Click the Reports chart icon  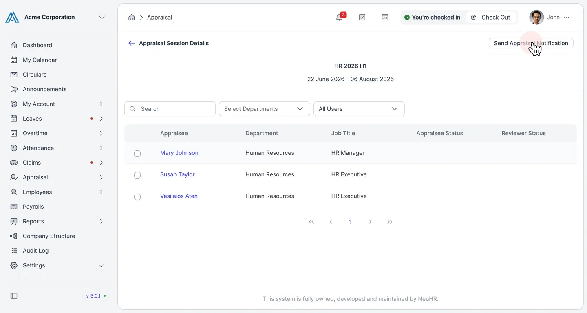tap(14, 221)
